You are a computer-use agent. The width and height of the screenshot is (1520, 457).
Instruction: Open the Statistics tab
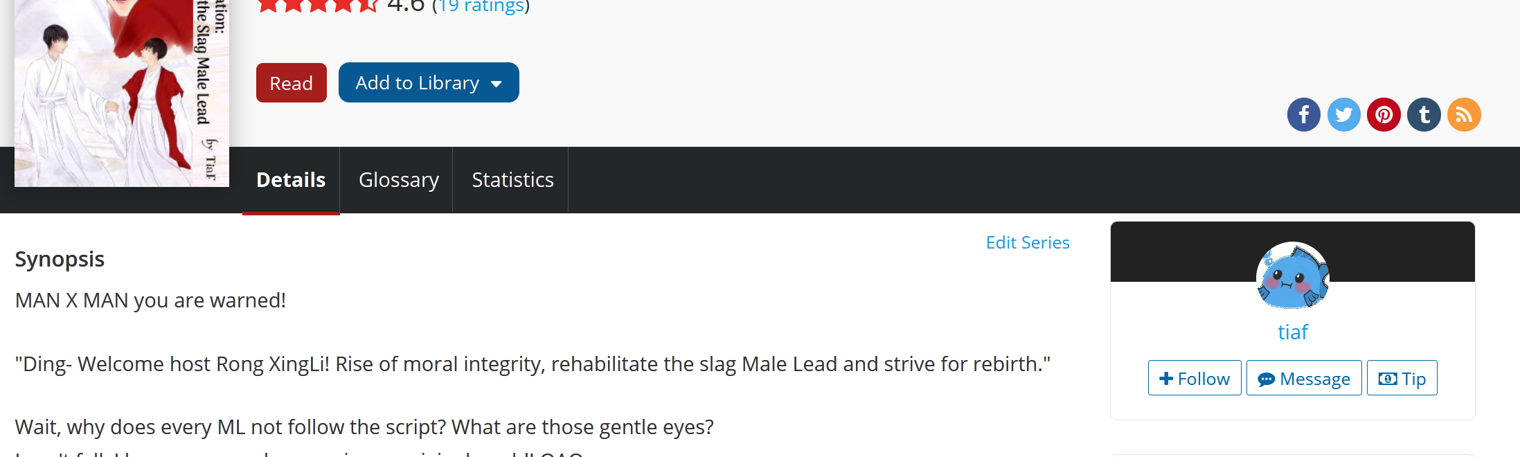click(x=512, y=180)
